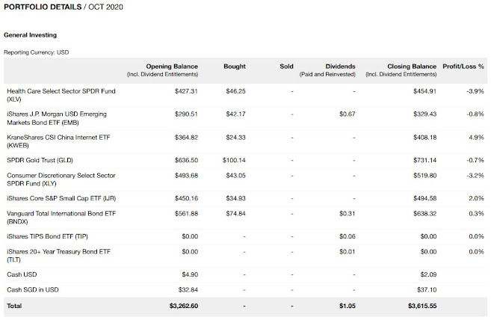The image size is (491, 320).
Task: Click XLY opening balance $493.68
Action: click(x=186, y=176)
